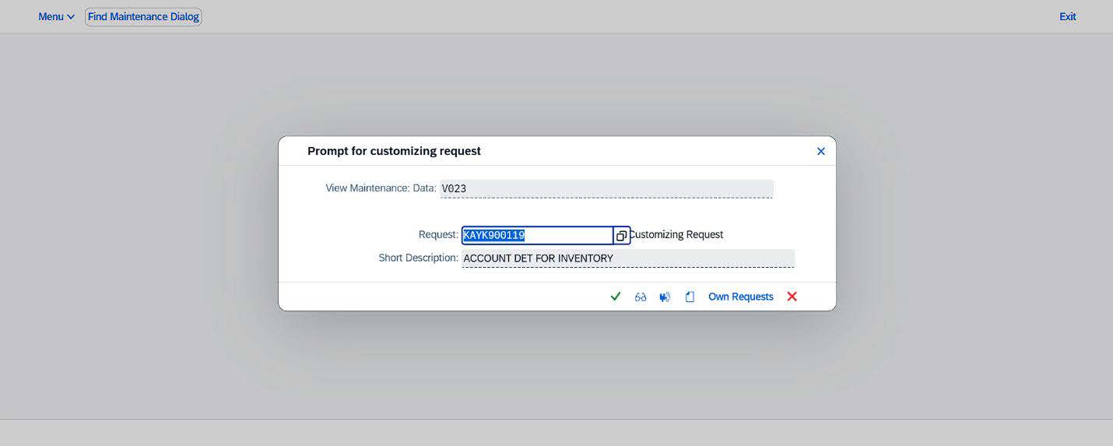Click the Short Description label
Viewport: 1113px width, 446px height.
tap(419, 258)
